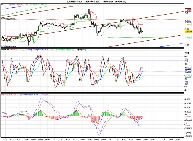Screen dimensions: 193x141
Task: Select the MACD minus Signal legend label
Action: click(10, 95)
